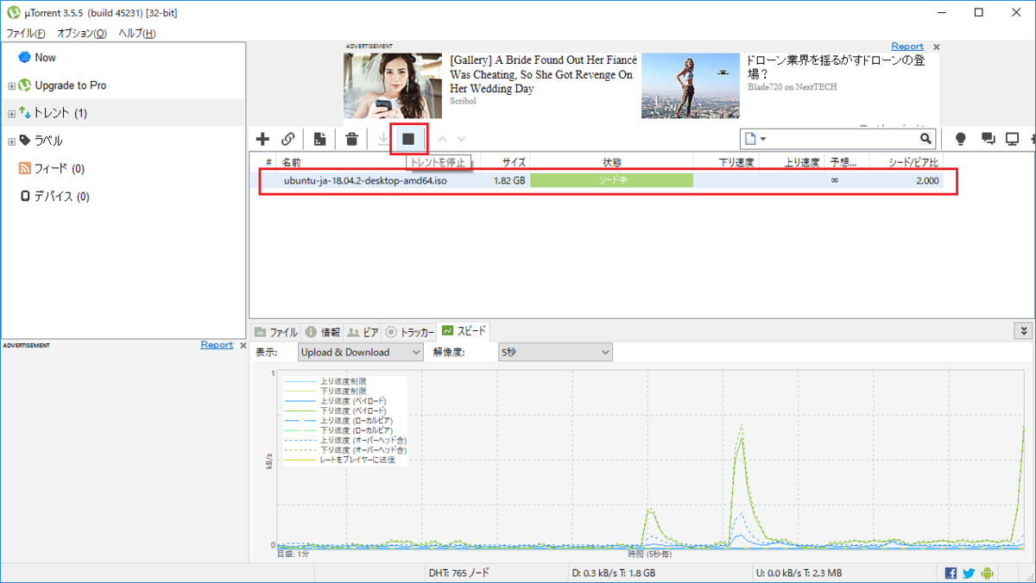Switch to the 情報 tab
This screenshot has height=583, width=1036.
[x=322, y=331]
